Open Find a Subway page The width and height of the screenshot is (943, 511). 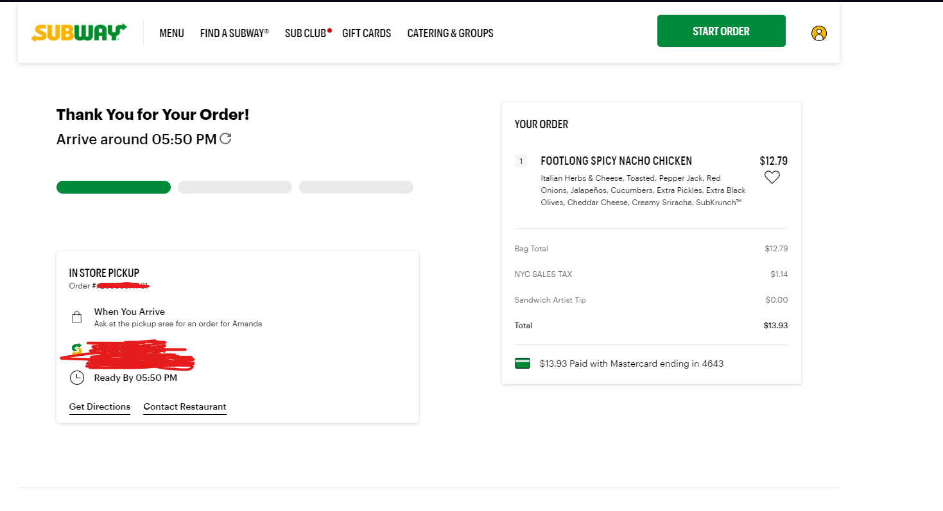[234, 33]
